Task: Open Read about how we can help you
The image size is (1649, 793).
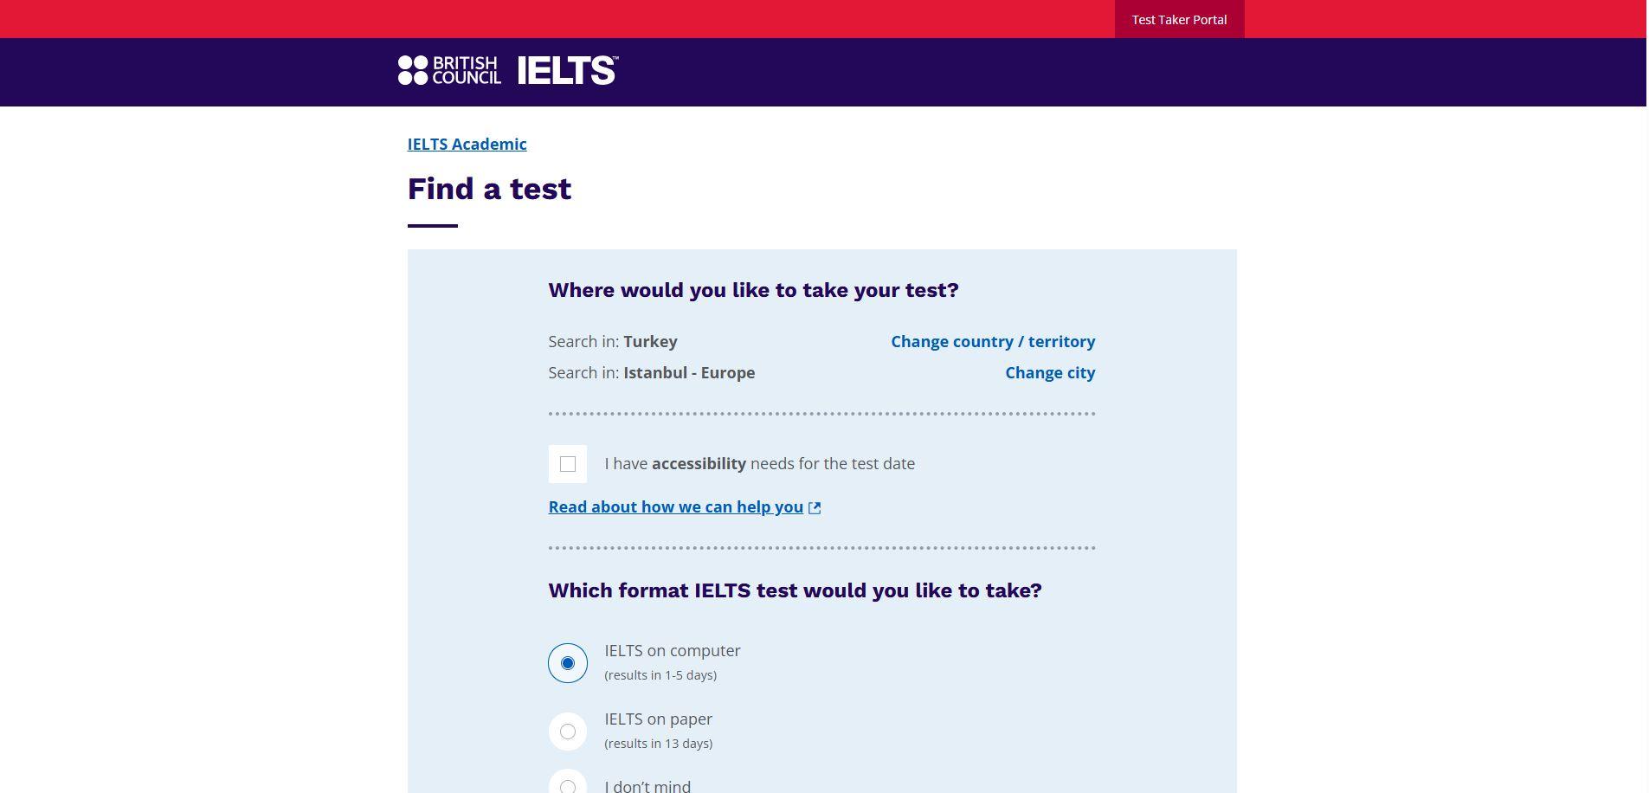Action: [675, 506]
